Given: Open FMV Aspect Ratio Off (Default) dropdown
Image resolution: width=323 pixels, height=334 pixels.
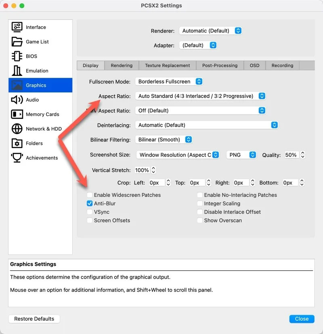Looking at the screenshot, I should [200, 111].
